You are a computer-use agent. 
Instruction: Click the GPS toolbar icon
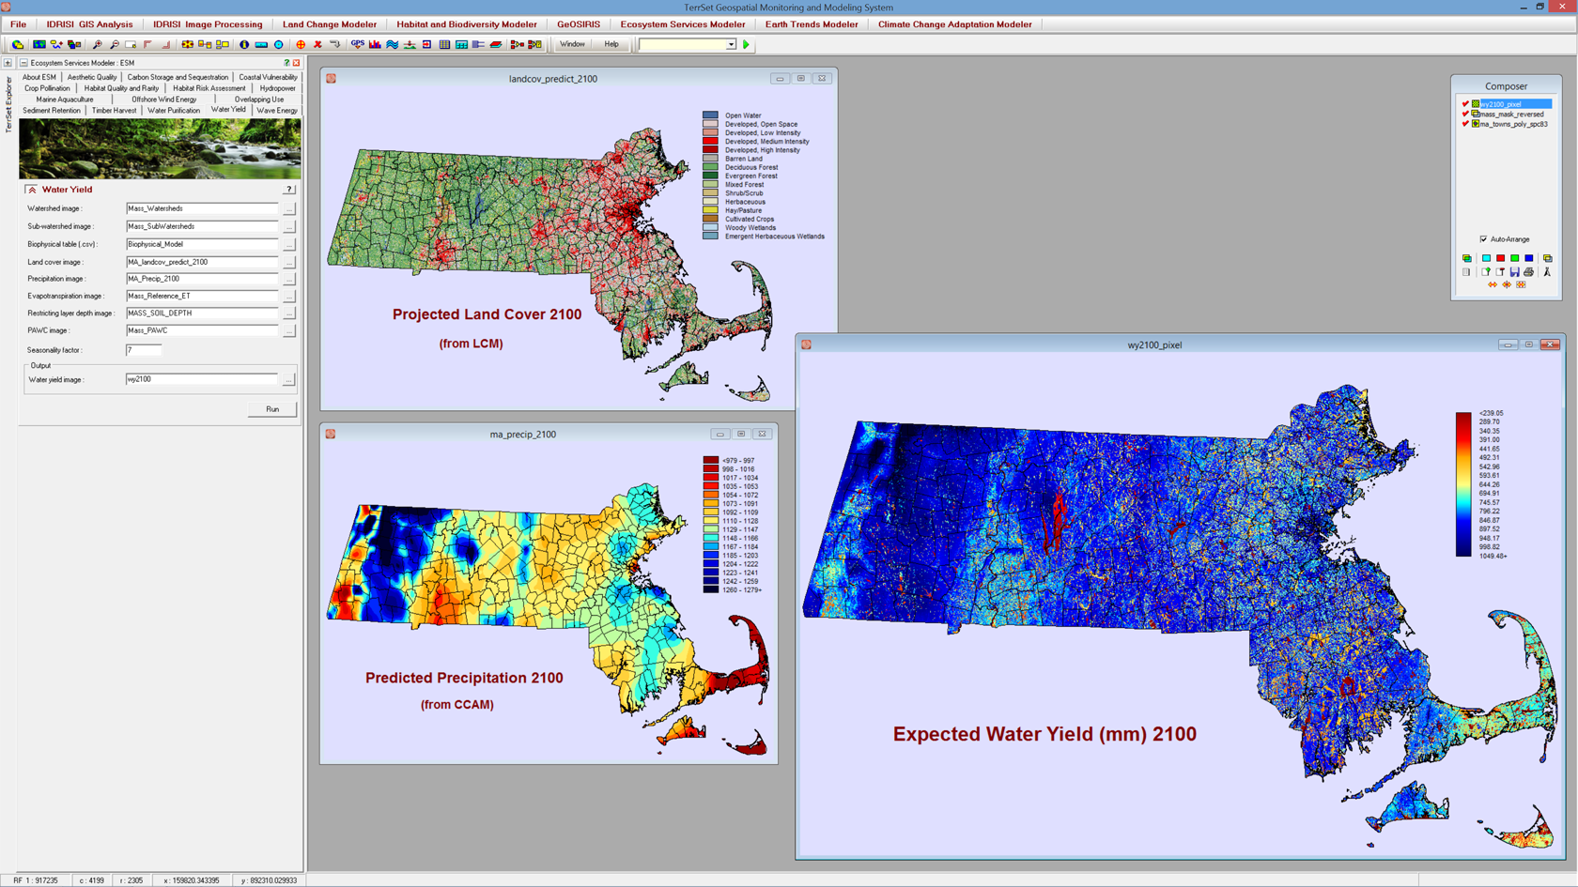point(357,44)
